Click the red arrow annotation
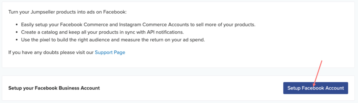358x103 pixels. click(x=318, y=73)
